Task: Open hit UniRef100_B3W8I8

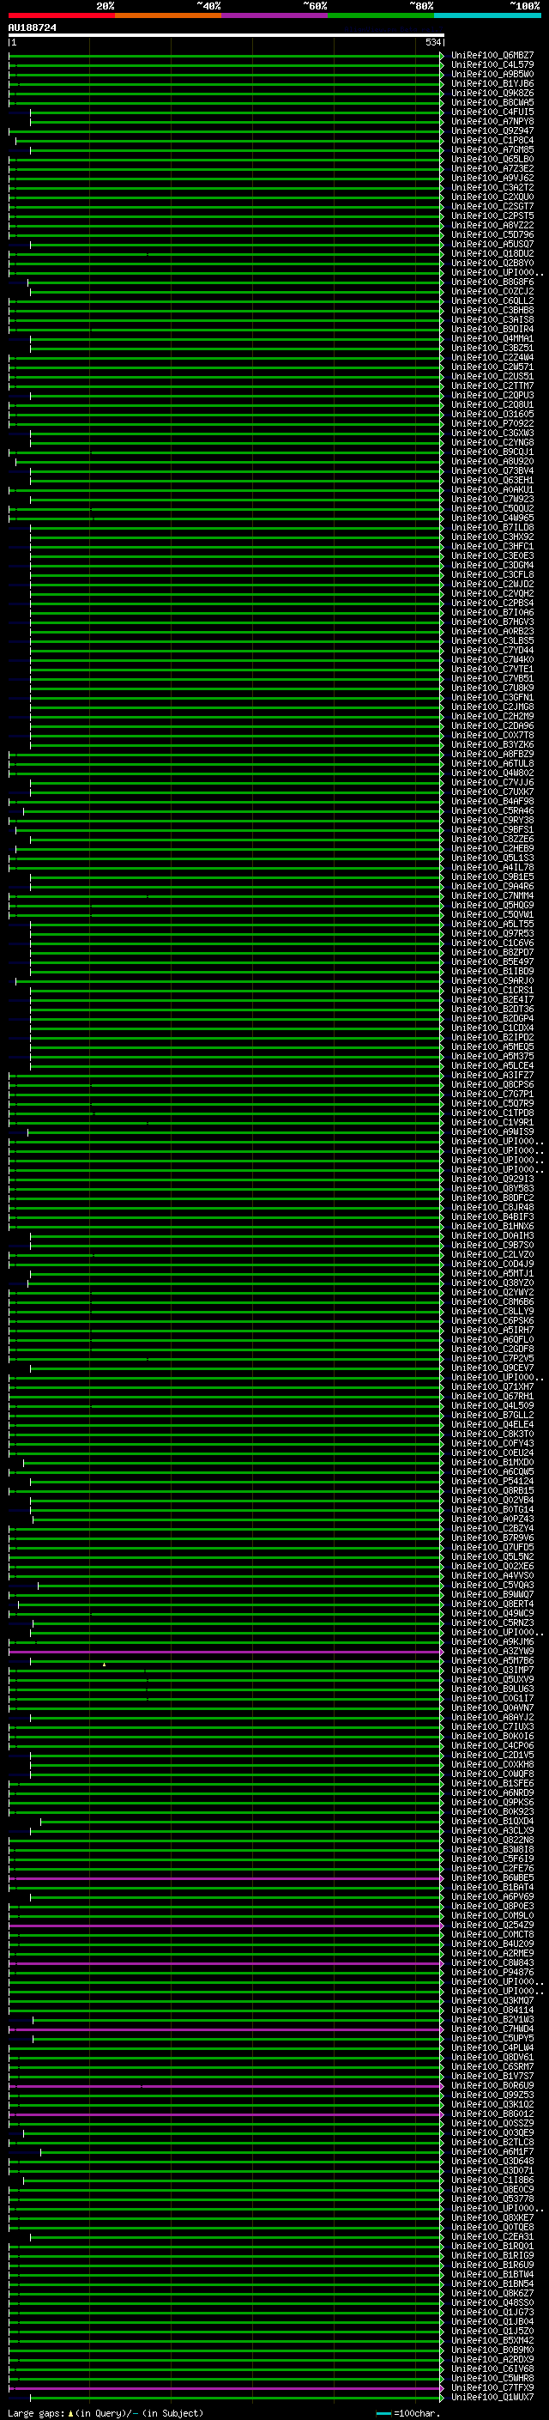Action: pyautogui.click(x=492, y=1850)
